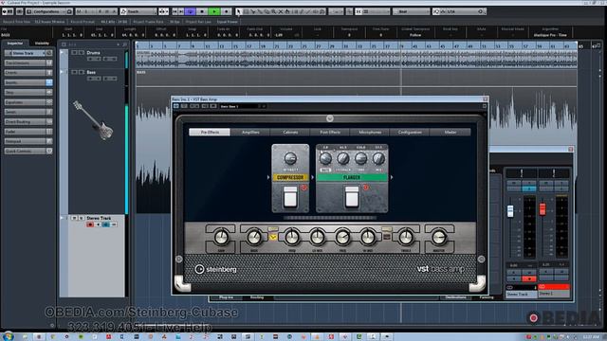Expand the Track Versions inspector section

point(28,63)
